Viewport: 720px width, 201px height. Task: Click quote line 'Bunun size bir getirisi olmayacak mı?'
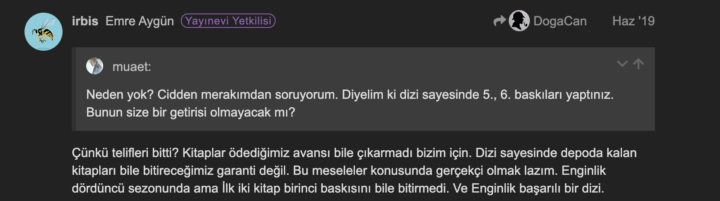(x=191, y=112)
